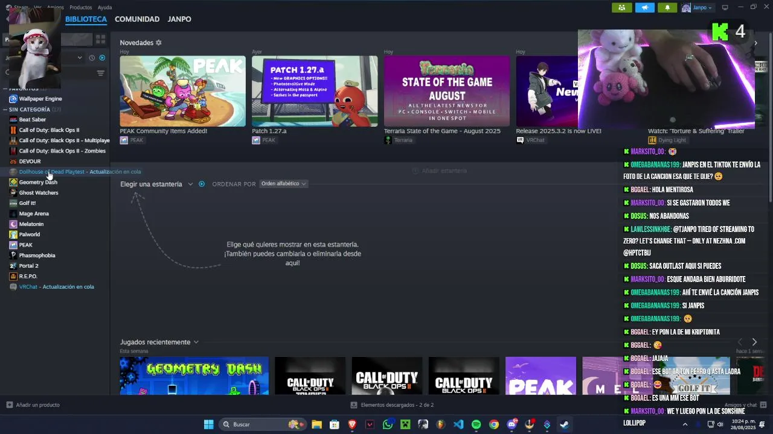
Task: Open Geometry Dash recent game tile
Action: tap(194, 376)
